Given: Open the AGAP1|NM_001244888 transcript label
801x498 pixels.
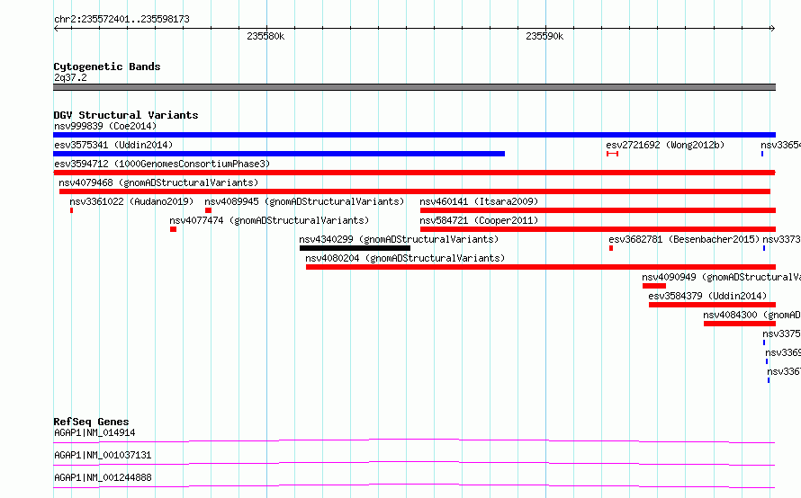Looking at the screenshot, I should click(103, 477).
